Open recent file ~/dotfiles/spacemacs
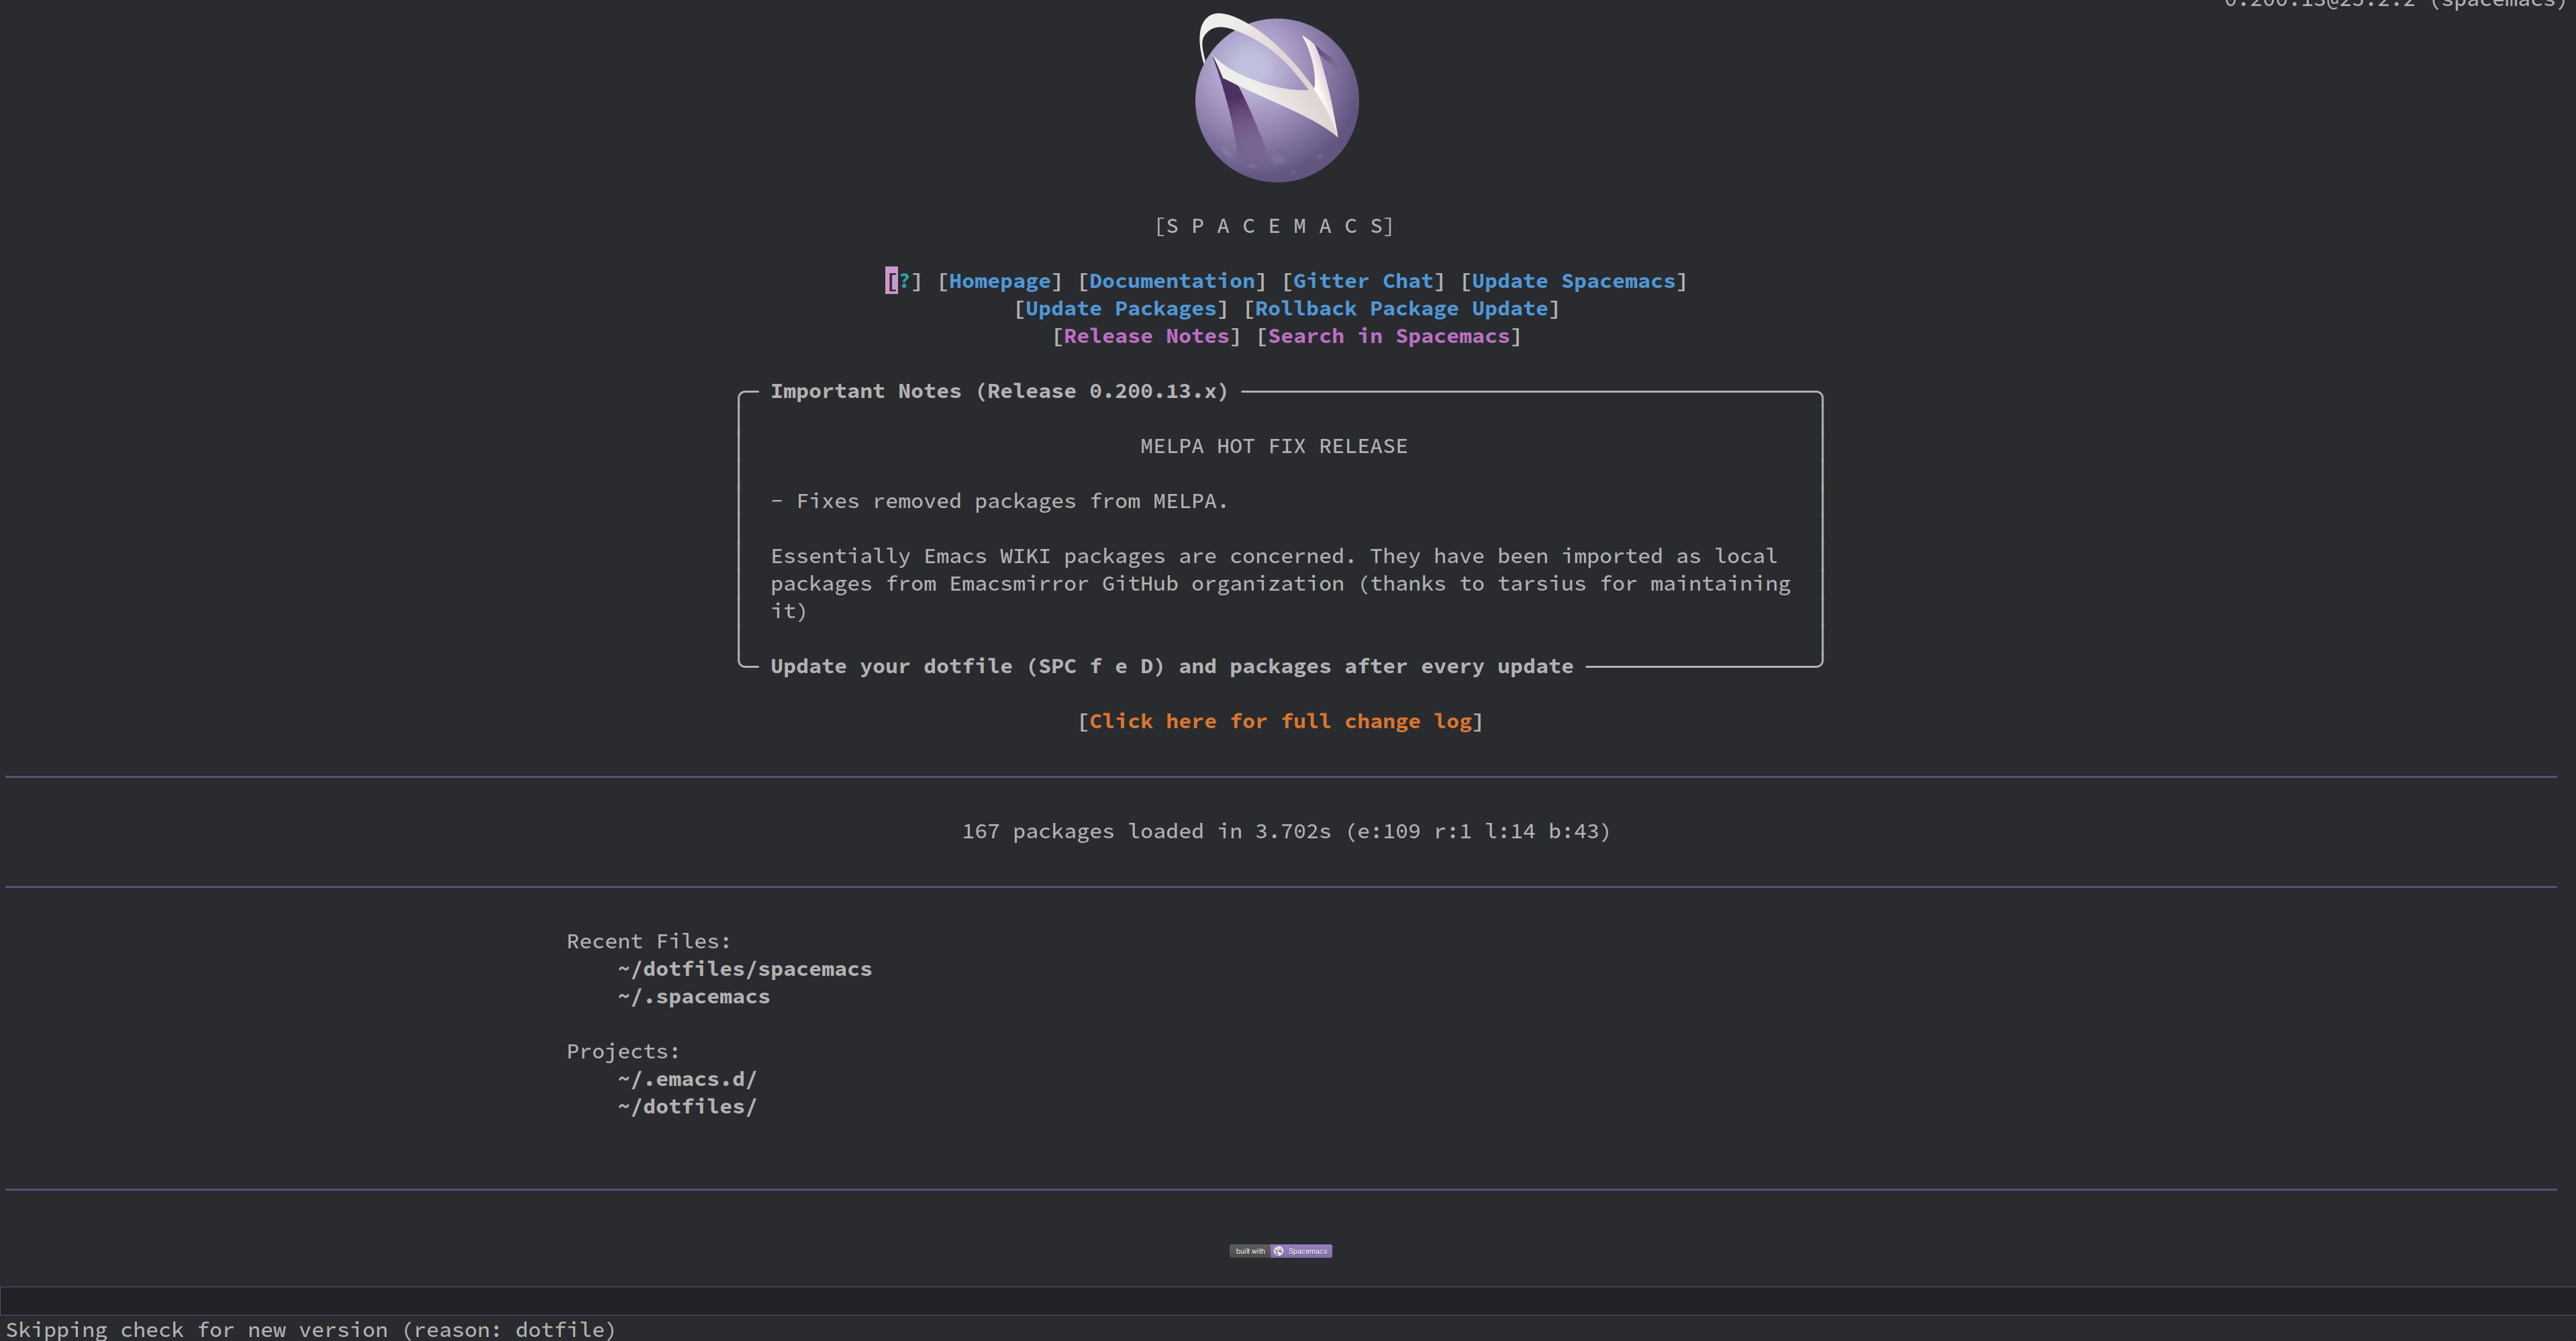 click(744, 968)
